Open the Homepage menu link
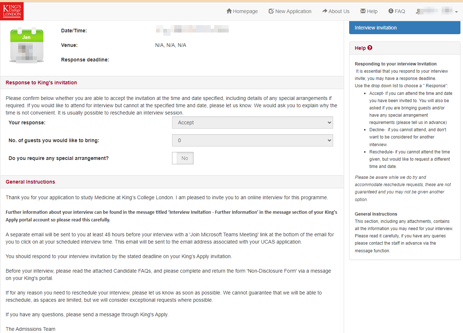Screen dimensions: 463x333 242,11
